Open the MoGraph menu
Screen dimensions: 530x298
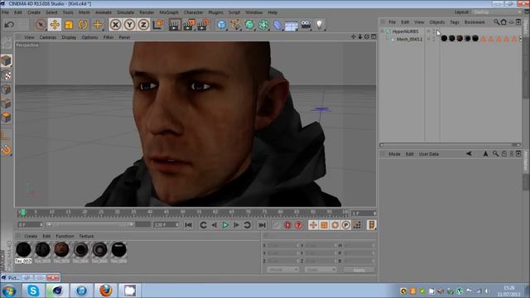(169, 12)
